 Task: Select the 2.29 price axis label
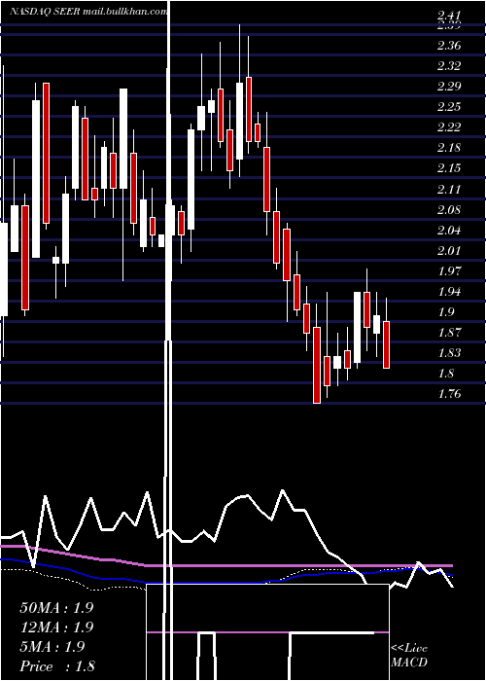(x=449, y=87)
